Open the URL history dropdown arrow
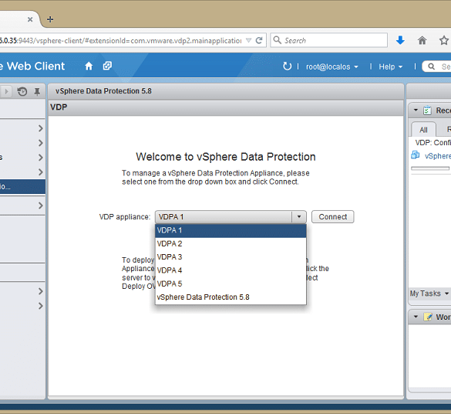The image size is (451, 414). click(x=248, y=40)
